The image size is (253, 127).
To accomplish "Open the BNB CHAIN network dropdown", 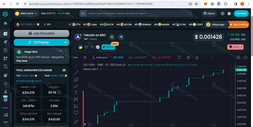I will click(26, 14).
